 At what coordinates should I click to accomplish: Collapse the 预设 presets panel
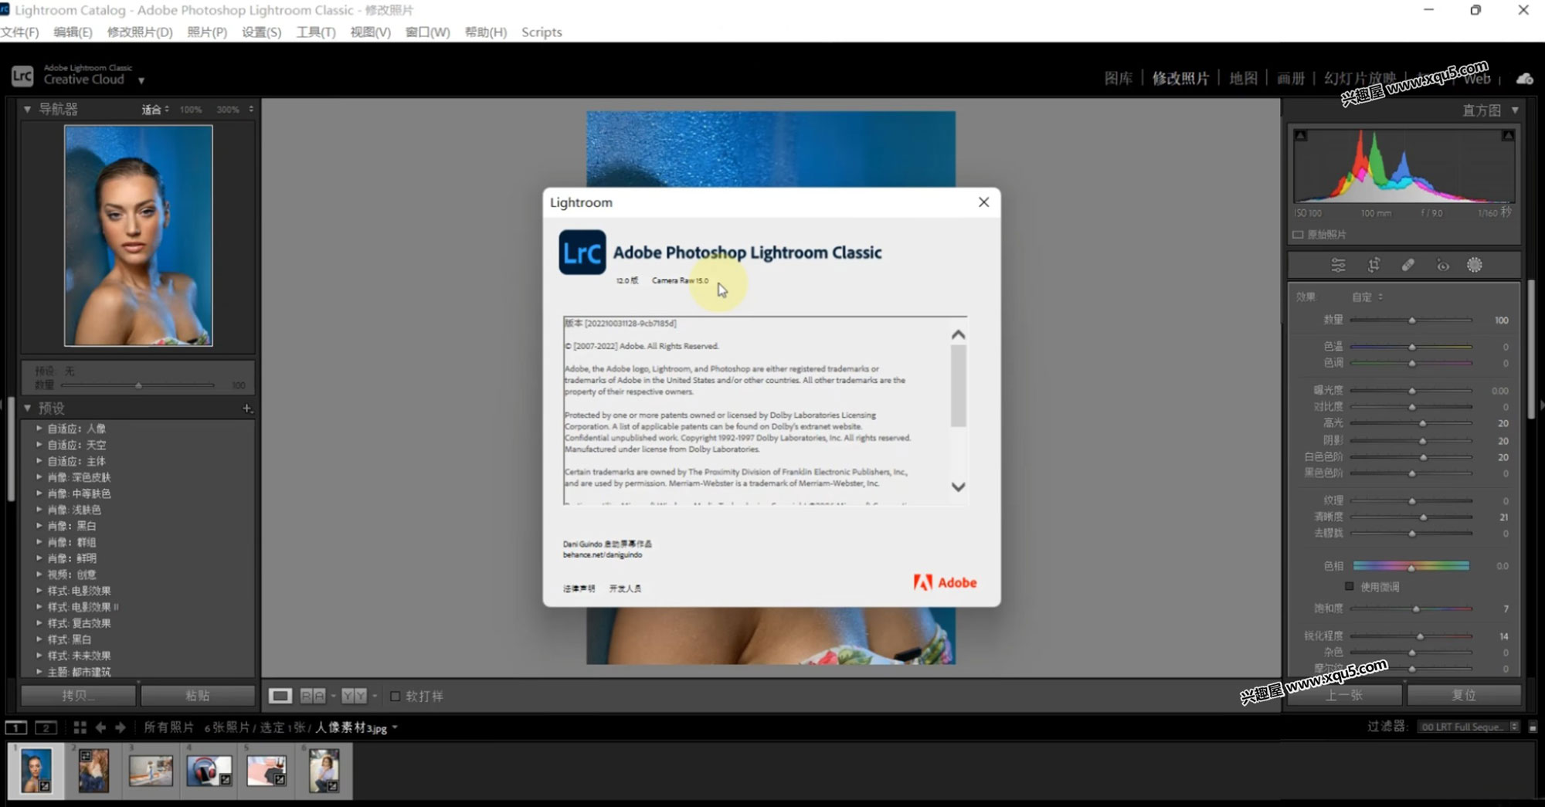27,408
